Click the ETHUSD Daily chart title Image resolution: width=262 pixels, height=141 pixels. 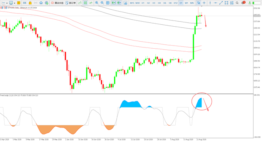[x=22, y=8]
